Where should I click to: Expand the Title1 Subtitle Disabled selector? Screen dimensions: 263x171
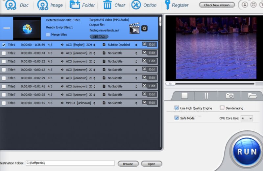136,45
